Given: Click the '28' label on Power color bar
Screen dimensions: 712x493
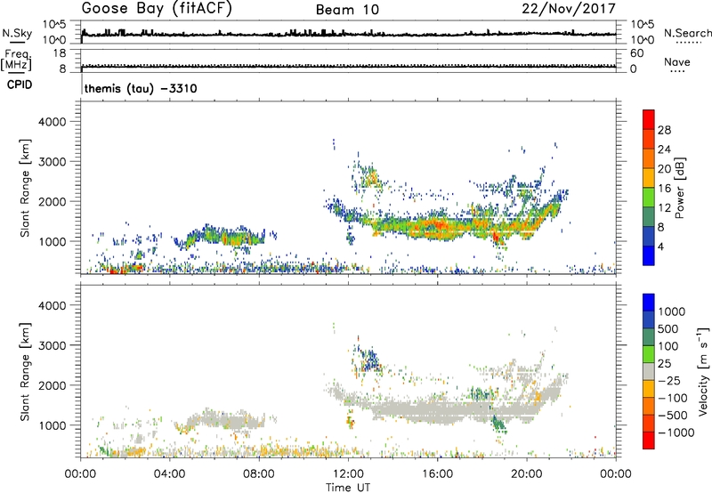Looking at the screenshot, I should (x=664, y=130).
